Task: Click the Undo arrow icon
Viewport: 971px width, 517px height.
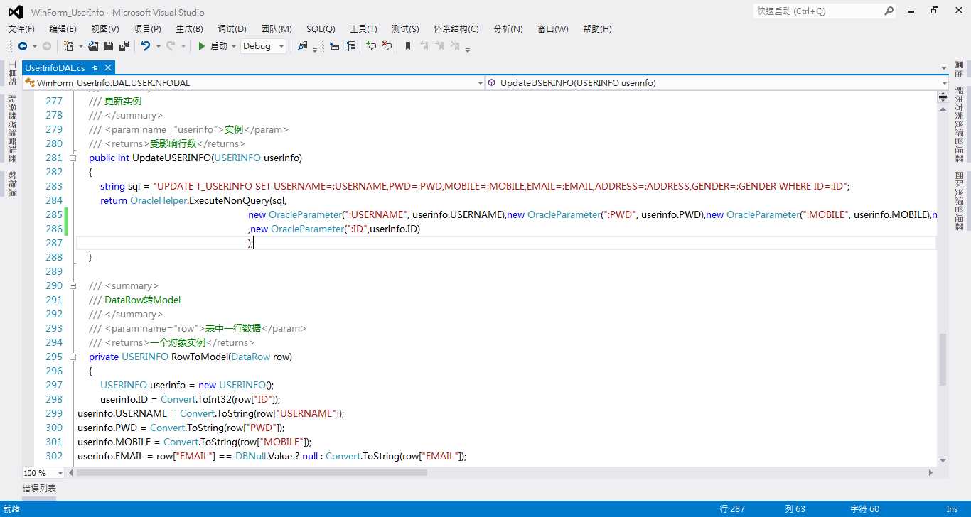Action: (146, 46)
